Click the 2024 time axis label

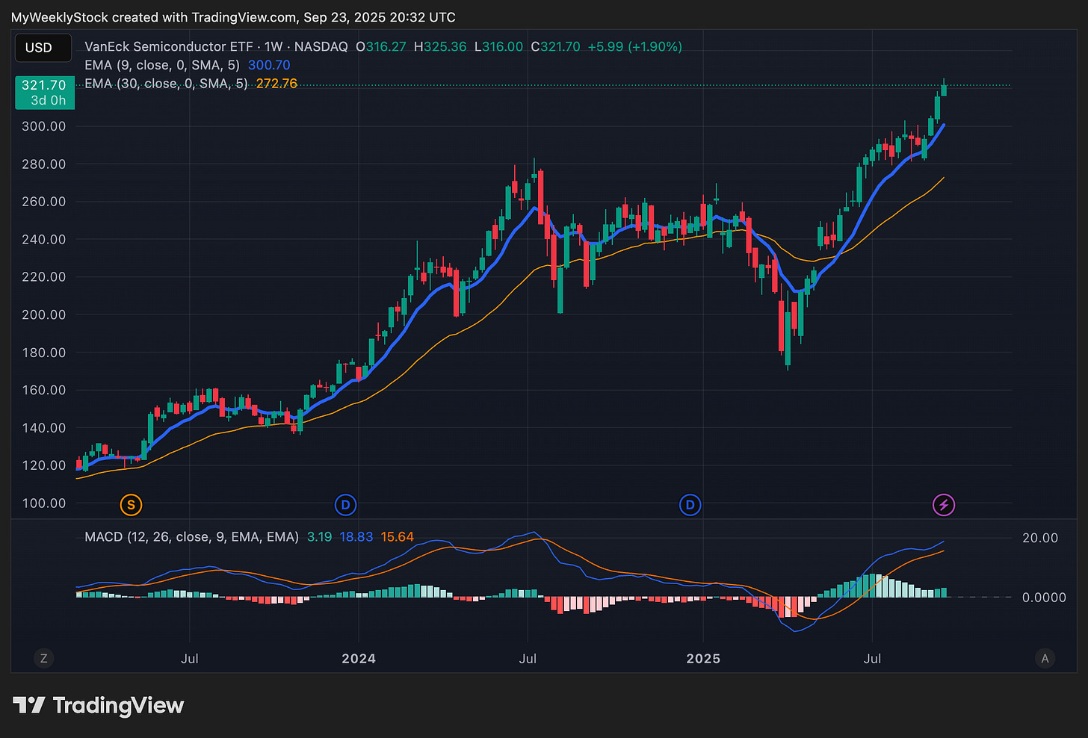(x=359, y=659)
